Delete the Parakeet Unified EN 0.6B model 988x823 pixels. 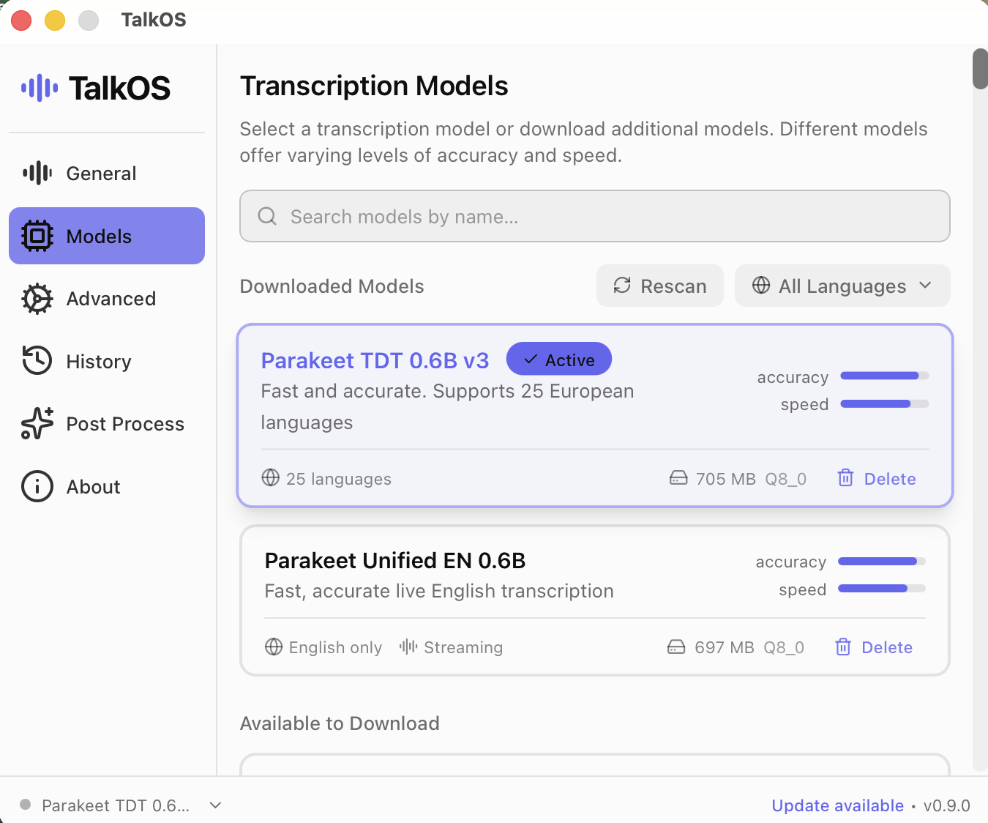875,647
